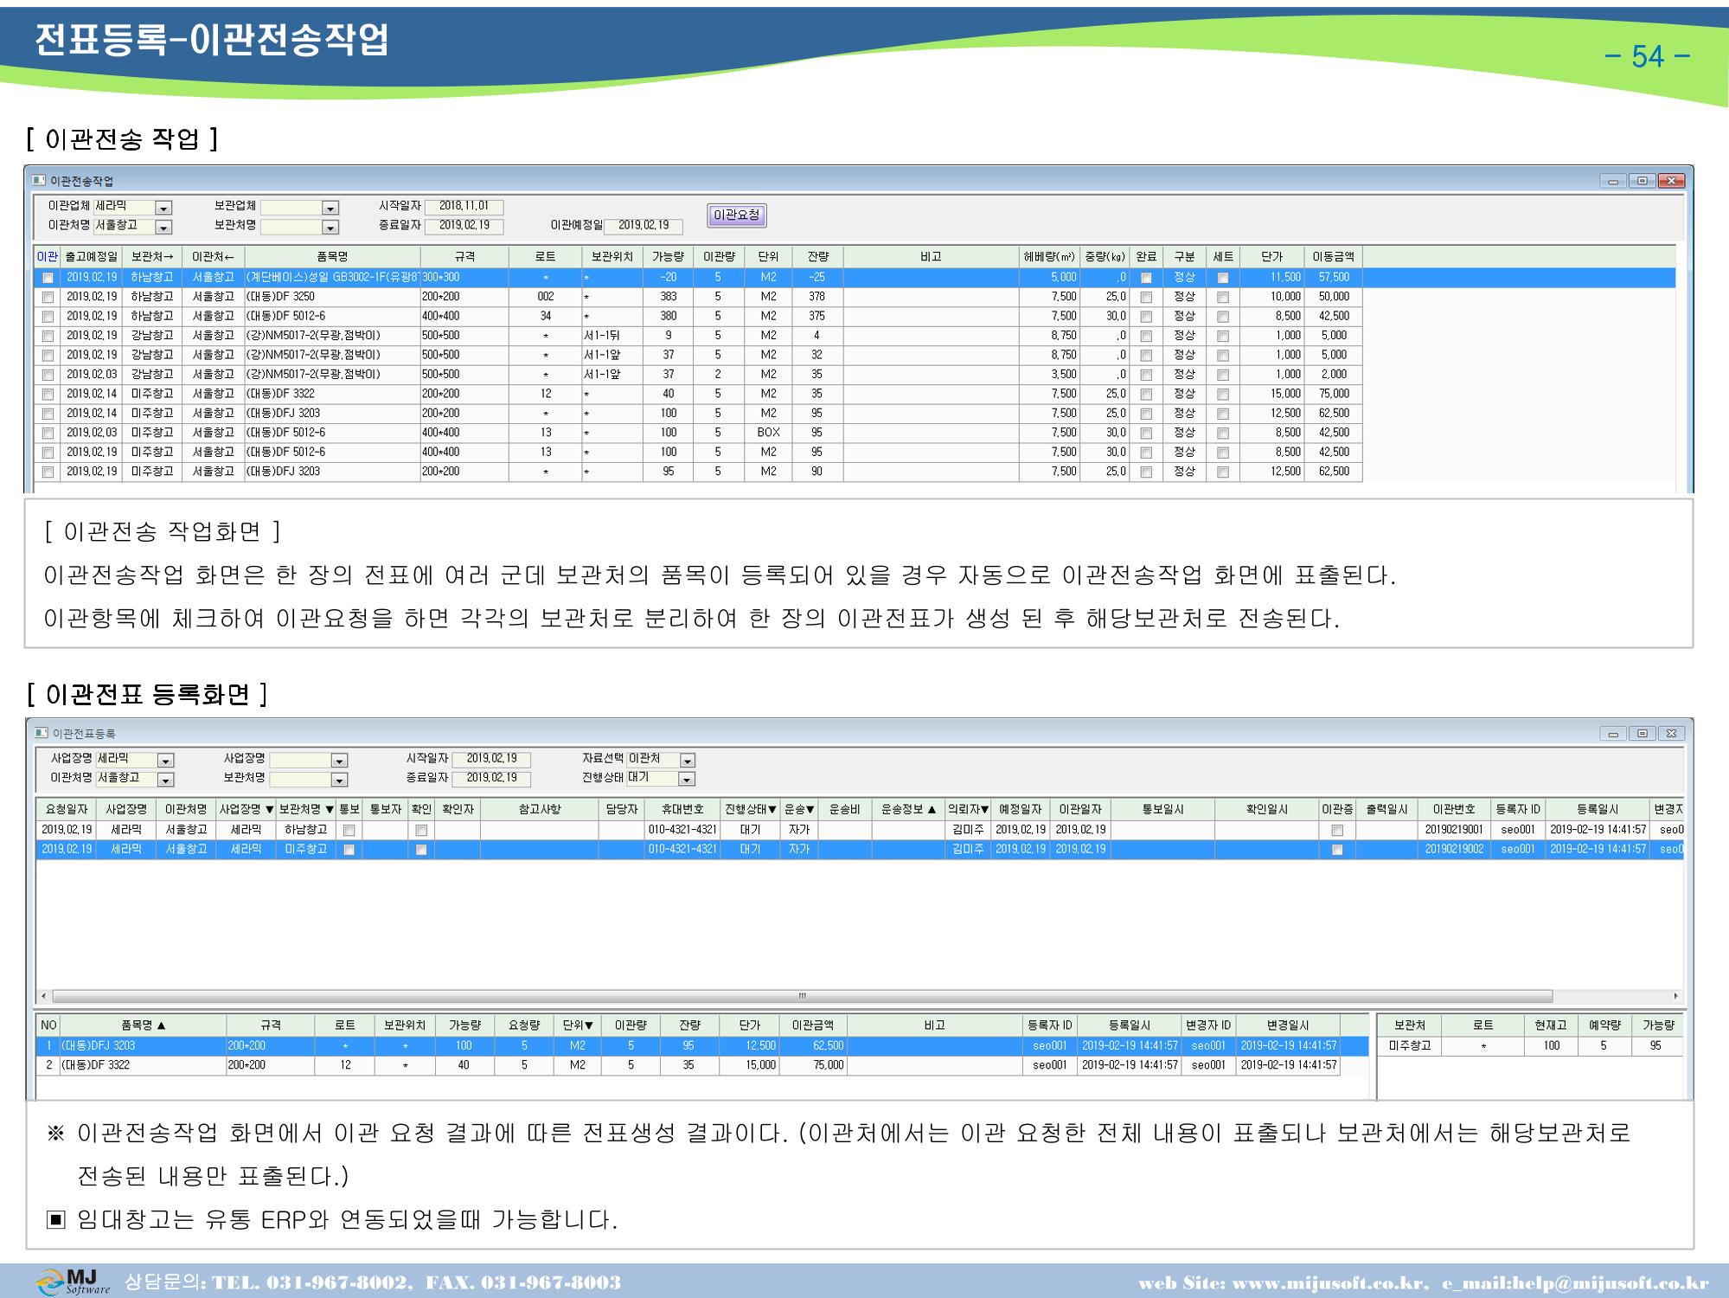The image size is (1729, 1298).
Task: Sort by 운송정보 ▲ column header
Action: click(908, 809)
